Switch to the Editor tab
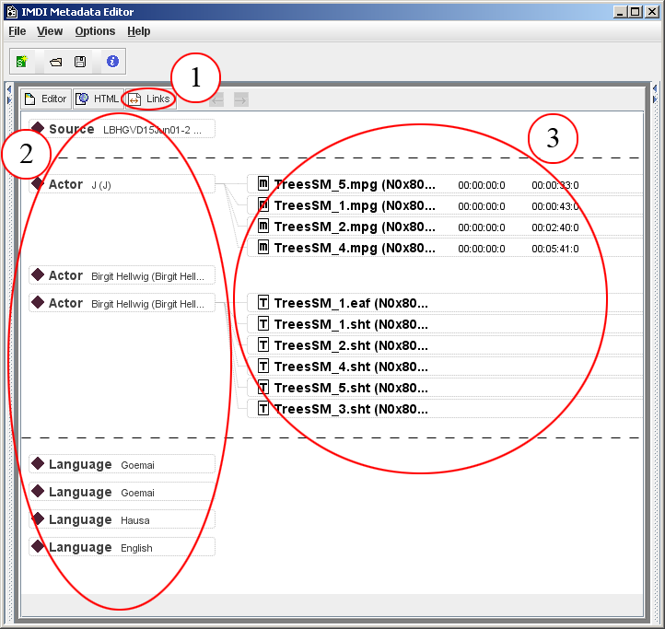The width and height of the screenshot is (665, 629). [x=46, y=99]
